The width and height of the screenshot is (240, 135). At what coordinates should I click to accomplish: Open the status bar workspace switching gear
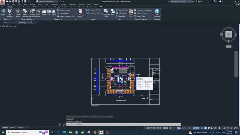pyautogui.click(x=219, y=128)
